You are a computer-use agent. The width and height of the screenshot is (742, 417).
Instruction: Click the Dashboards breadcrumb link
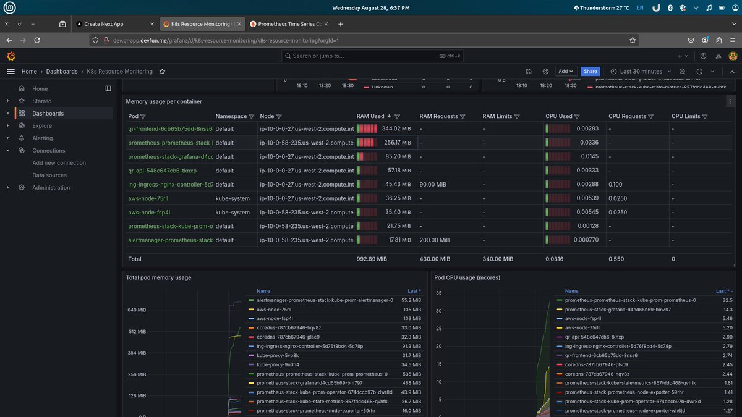(62, 71)
